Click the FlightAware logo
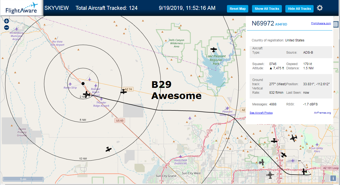The width and height of the screenshot is (340, 185). tap(21, 8)
